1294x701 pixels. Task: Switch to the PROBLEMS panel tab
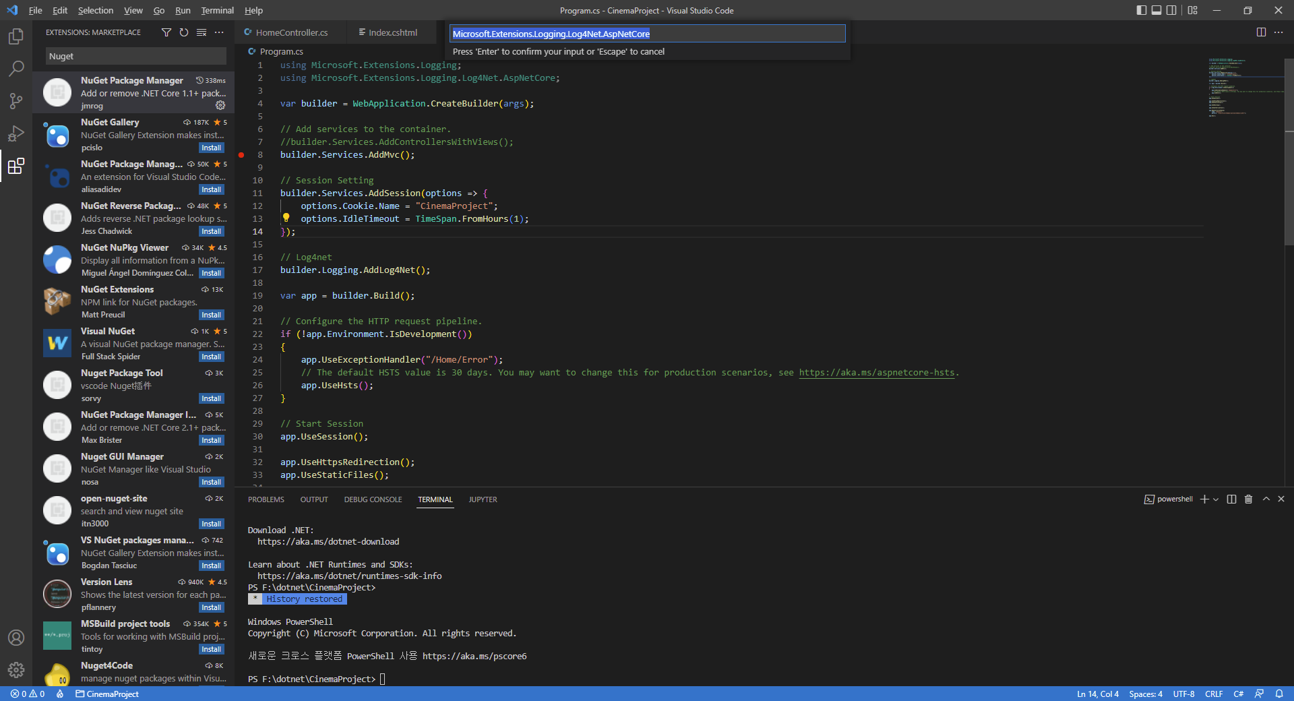266,499
